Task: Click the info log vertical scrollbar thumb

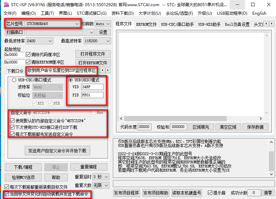Action: (271, 161)
